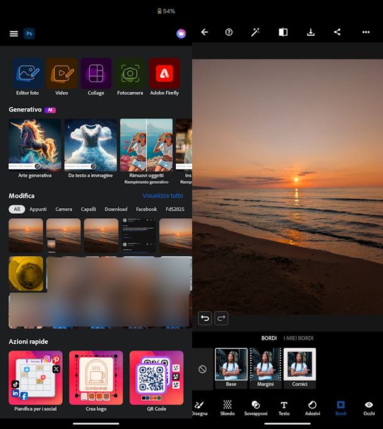Filter photos by Download

[116, 209]
